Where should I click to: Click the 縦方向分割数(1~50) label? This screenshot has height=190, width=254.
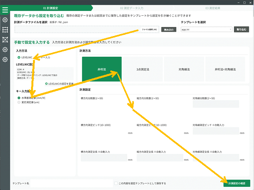(148, 98)
